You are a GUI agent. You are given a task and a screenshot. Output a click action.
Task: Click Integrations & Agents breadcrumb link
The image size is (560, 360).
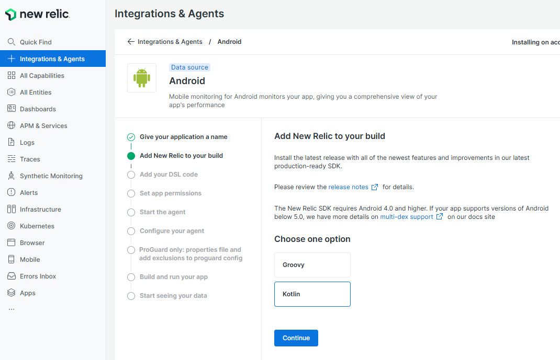170,42
